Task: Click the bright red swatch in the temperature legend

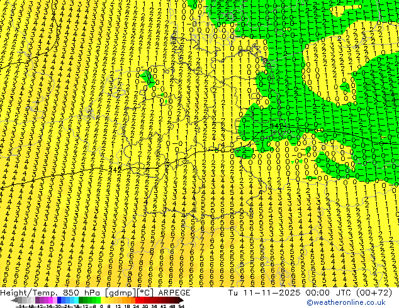Action: (x=137, y=300)
